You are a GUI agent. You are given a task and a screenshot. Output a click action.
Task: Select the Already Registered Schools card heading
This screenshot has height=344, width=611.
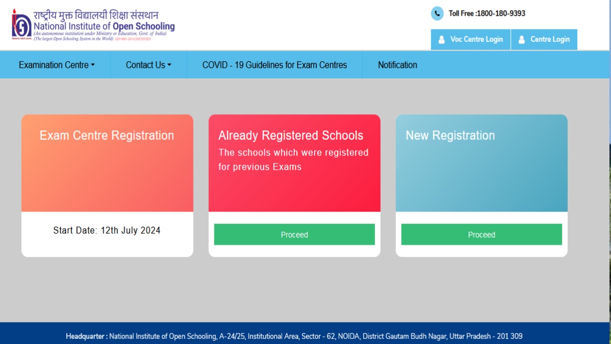click(x=291, y=136)
